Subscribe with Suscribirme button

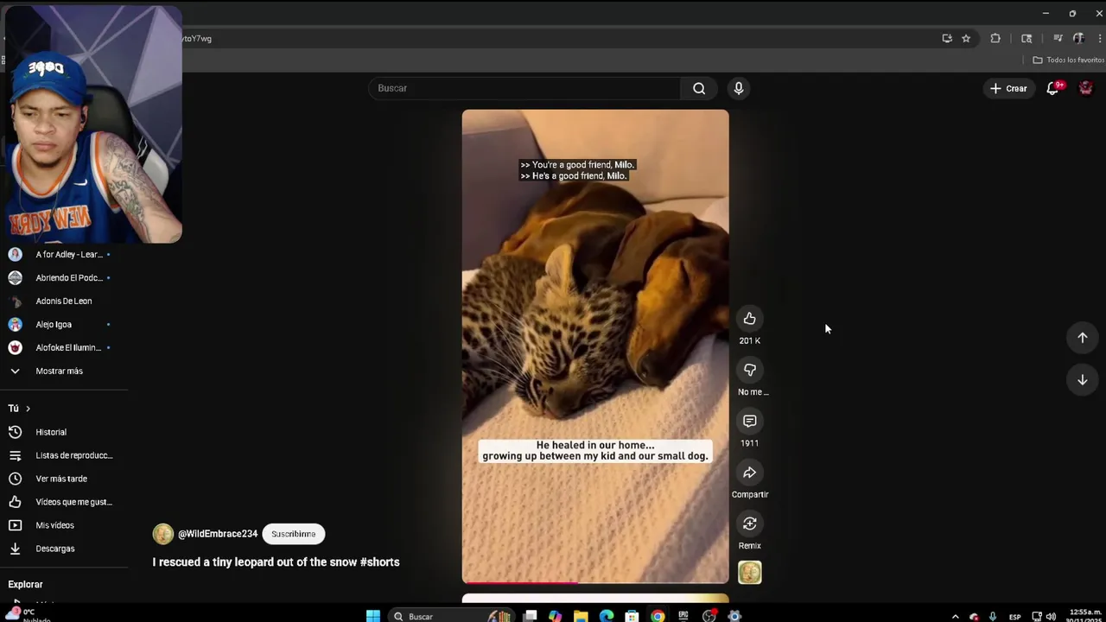(x=293, y=534)
